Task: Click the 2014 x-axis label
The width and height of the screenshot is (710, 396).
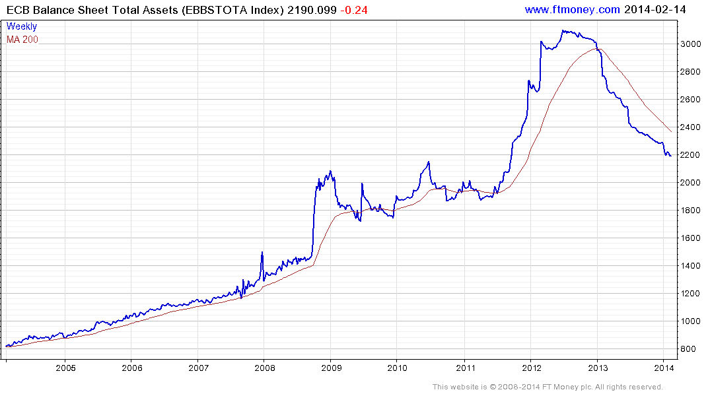Action: coord(664,368)
